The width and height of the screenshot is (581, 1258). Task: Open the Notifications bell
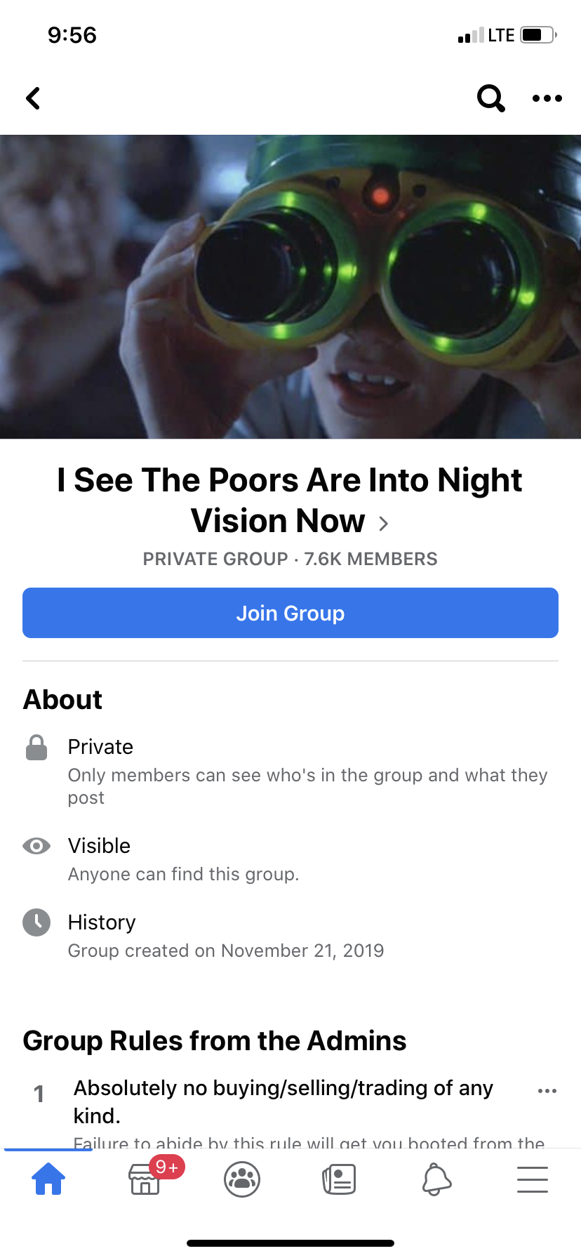coord(436,1179)
